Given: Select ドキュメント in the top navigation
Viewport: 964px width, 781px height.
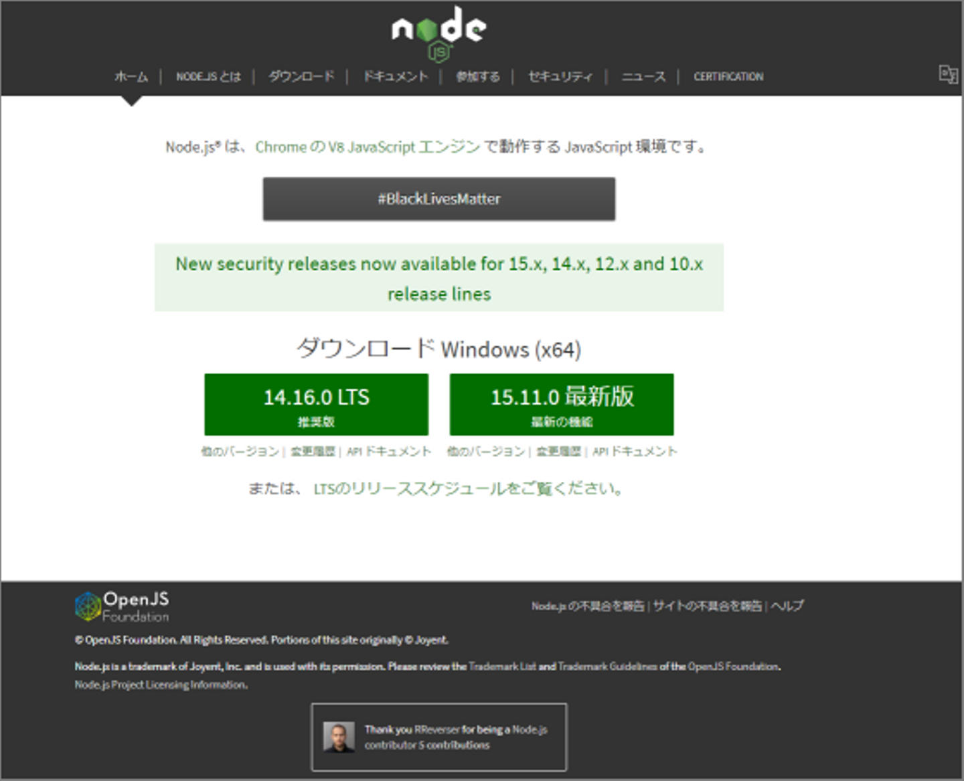Looking at the screenshot, I should point(395,76).
